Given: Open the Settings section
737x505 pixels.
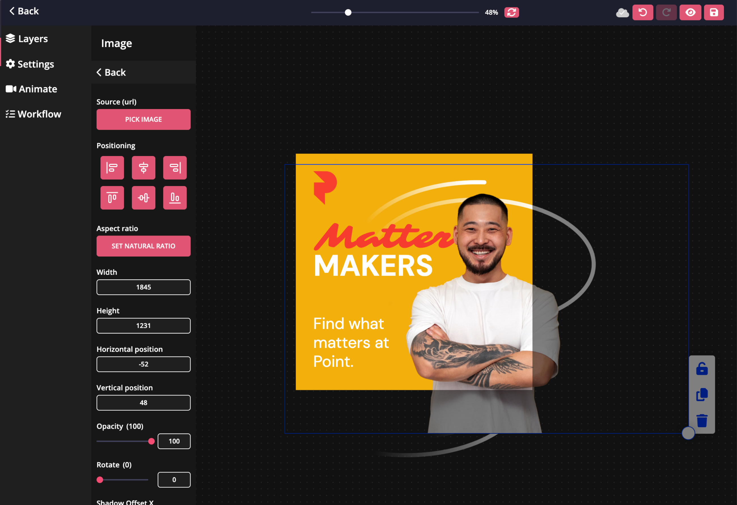Looking at the screenshot, I should [30, 64].
